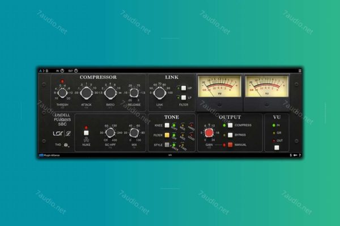Click the RELEASE knob
Image resolution: width=340 pixels, height=226 pixels.
[x=134, y=93]
